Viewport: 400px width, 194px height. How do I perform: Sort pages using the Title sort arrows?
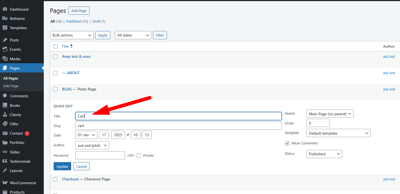click(x=71, y=46)
